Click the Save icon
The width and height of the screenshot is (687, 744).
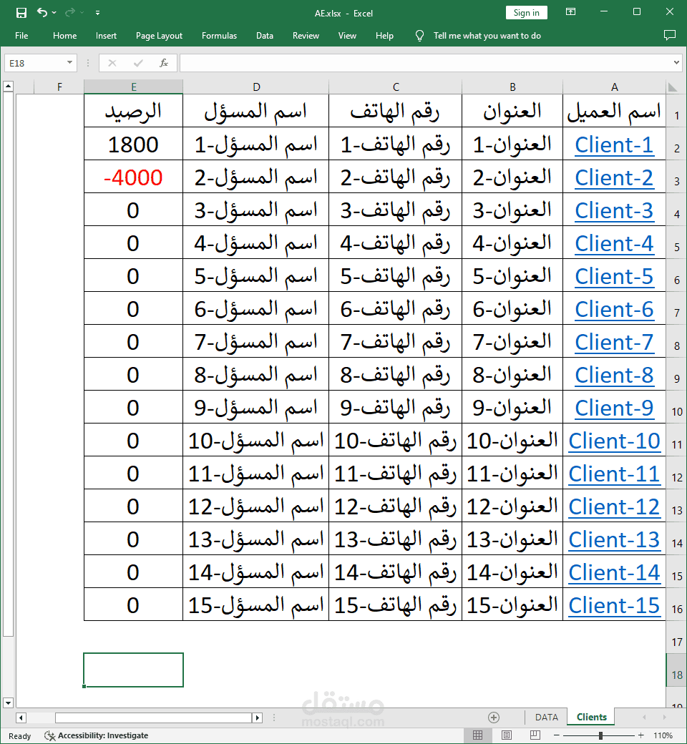[20, 12]
